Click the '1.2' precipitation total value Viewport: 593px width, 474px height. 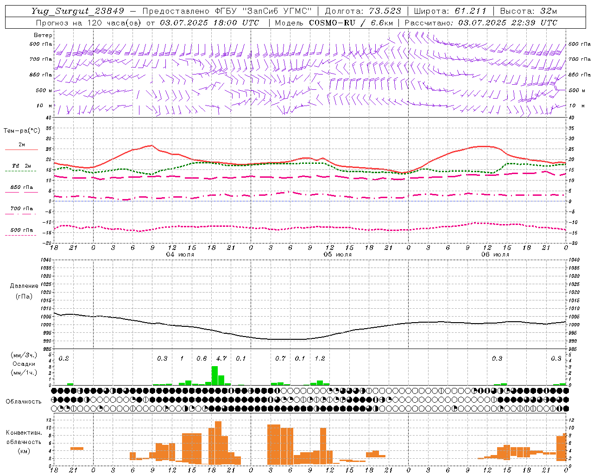click(x=320, y=358)
